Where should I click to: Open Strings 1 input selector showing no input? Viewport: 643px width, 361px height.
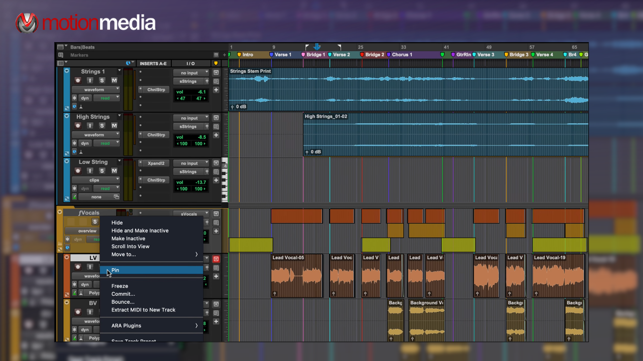point(191,73)
